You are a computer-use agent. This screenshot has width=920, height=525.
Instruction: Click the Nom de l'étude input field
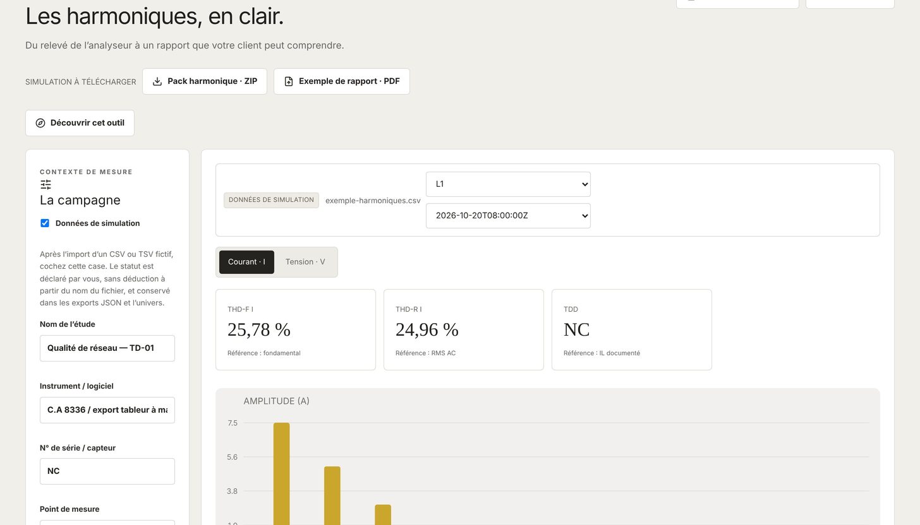(x=107, y=348)
